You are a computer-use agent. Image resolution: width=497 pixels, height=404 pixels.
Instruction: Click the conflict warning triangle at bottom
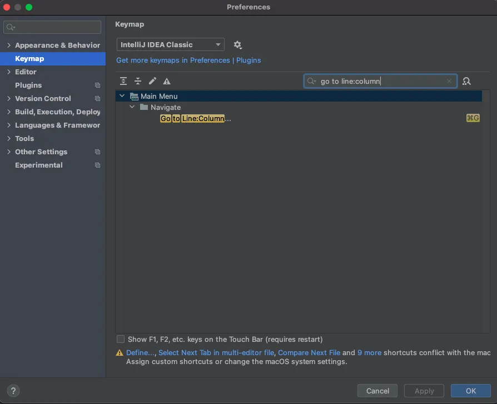coord(120,353)
